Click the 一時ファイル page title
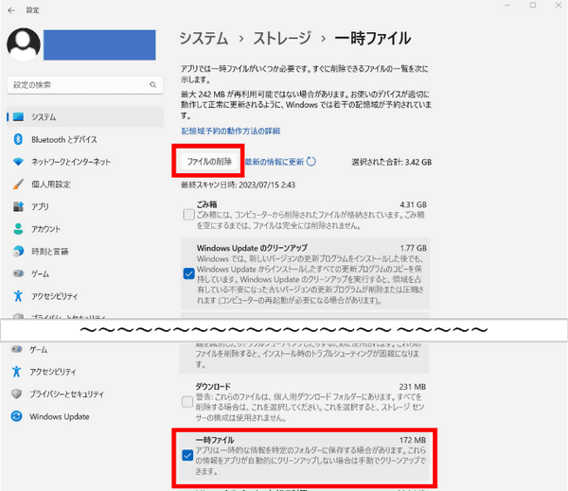 pyautogui.click(x=373, y=39)
